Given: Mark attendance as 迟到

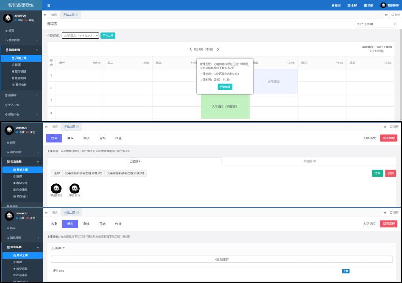Looking at the screenshot, I should click(x=390, y=173).
